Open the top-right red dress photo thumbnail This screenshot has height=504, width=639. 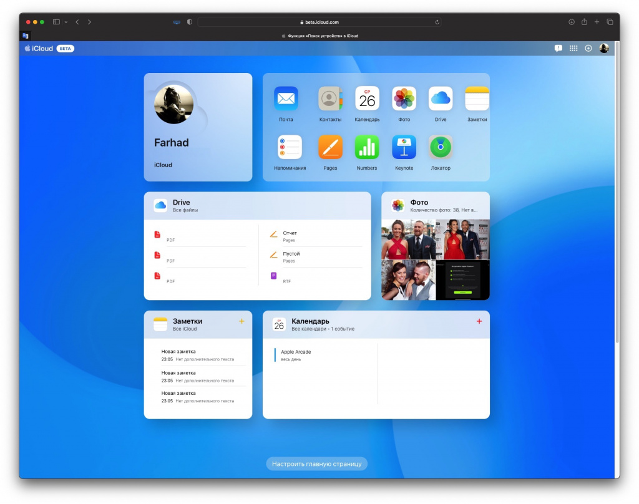click(x=463, y=240)
